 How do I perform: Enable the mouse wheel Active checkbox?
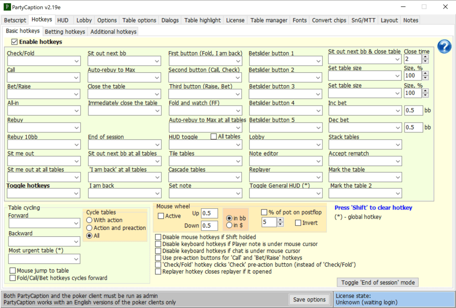point(161,216)
